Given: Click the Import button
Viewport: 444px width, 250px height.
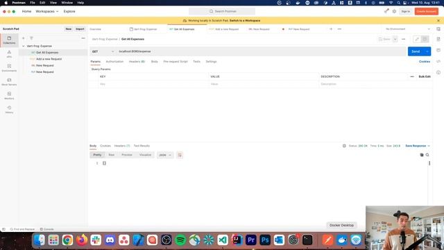Looking at the screenshot, I should click(x=80, y=29).
